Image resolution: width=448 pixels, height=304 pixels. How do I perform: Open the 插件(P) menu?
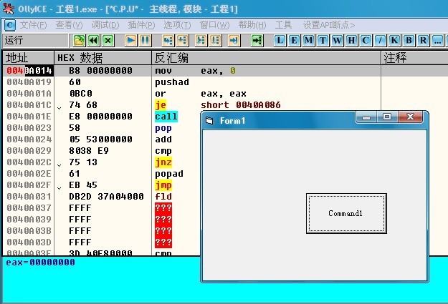[141, 25]
